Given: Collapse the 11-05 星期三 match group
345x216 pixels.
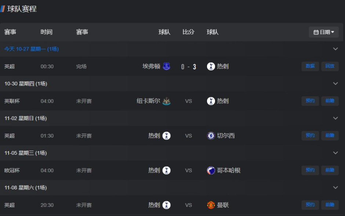Looking at the screenshot, I should click(335, 153).
